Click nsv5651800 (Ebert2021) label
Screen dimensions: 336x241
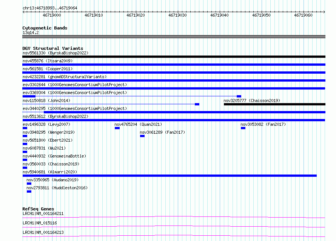point(48,140)
